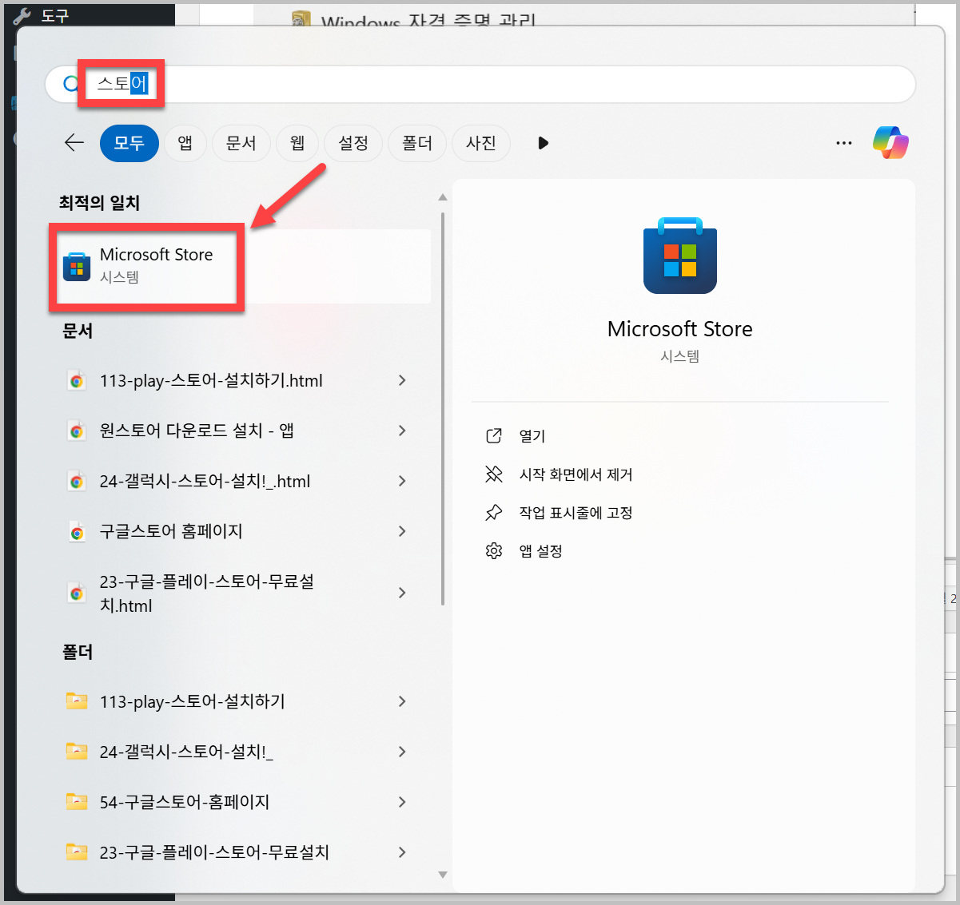Image resolution: width=960 pixels, height=905 pixels.
Task: Click the pin to taskbar icon
Action: click(x=494, y=513)
